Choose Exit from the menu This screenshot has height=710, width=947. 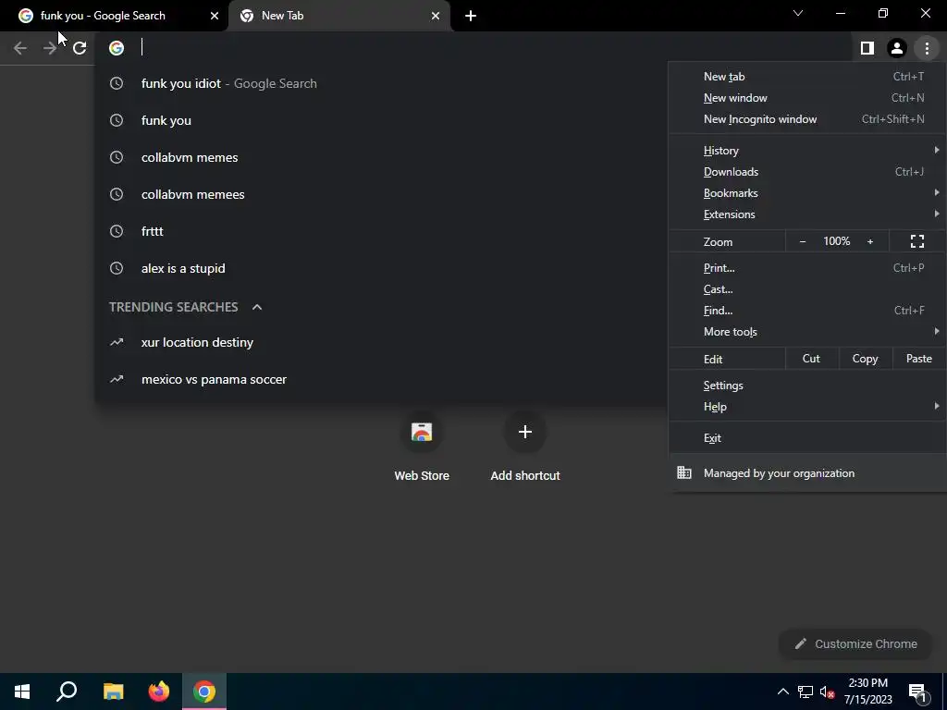pyautogui.click(x=807, y=438)
